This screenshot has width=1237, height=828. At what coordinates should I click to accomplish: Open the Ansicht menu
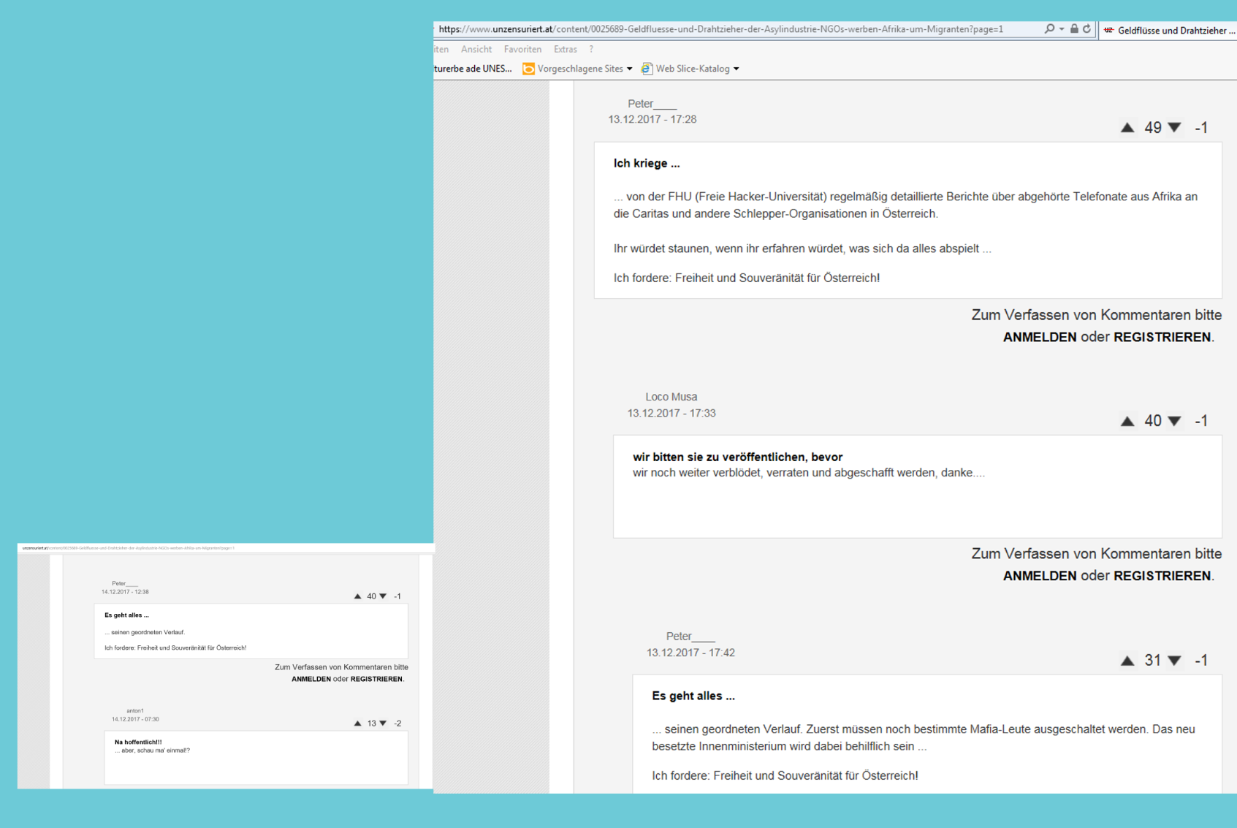(476, 49)
